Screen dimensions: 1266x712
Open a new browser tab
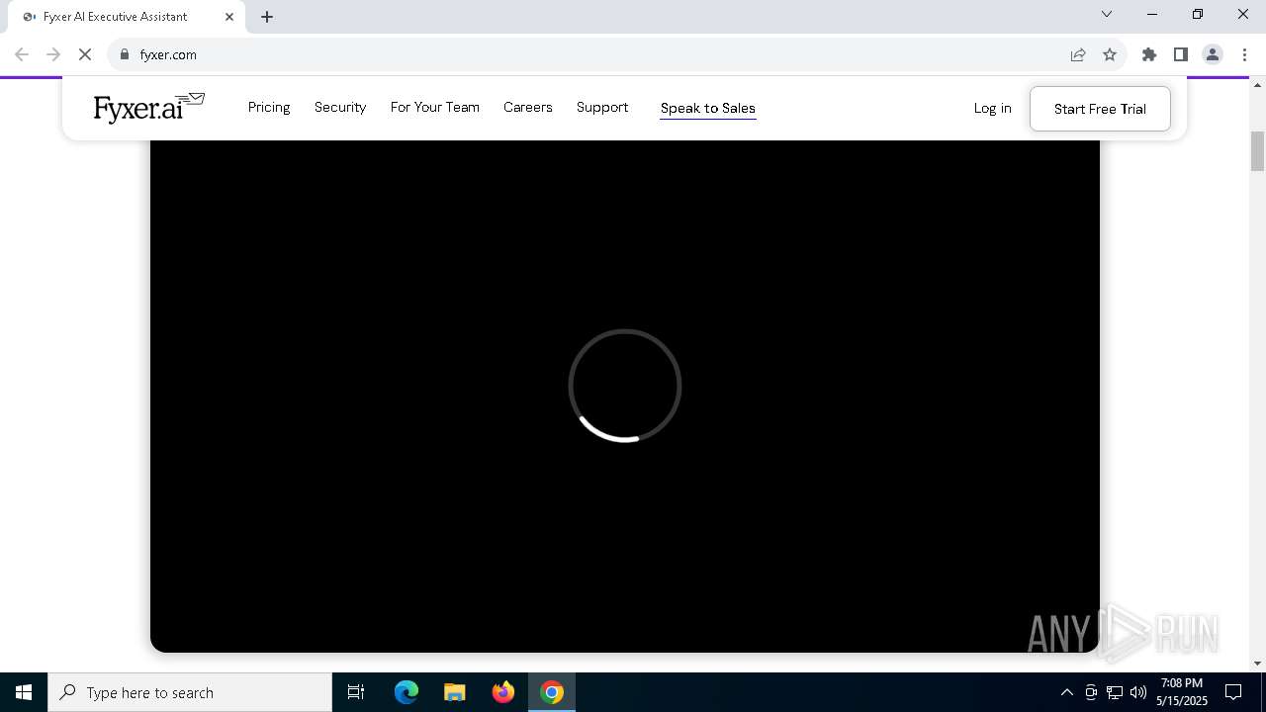(x=267, y=17)
